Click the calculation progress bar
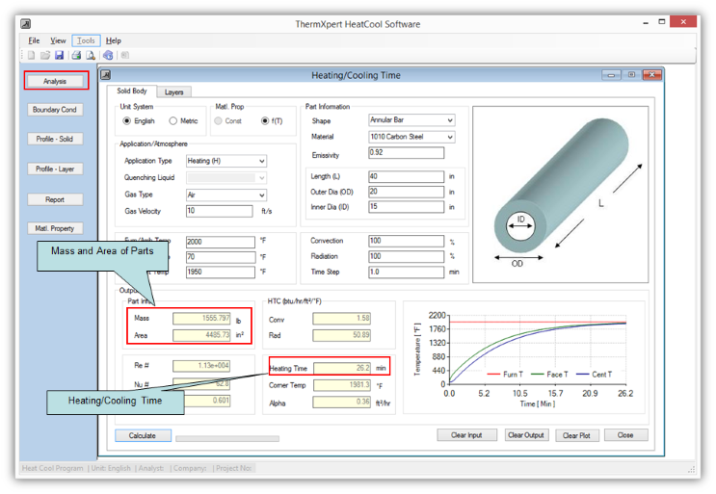The image size is (716, 494). [227, 439]
